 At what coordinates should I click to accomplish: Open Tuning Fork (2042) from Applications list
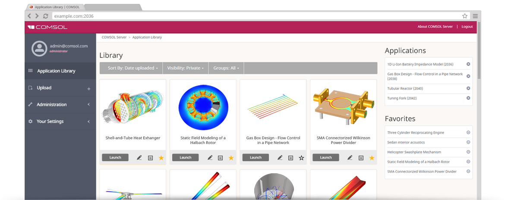tap(402, 98)
